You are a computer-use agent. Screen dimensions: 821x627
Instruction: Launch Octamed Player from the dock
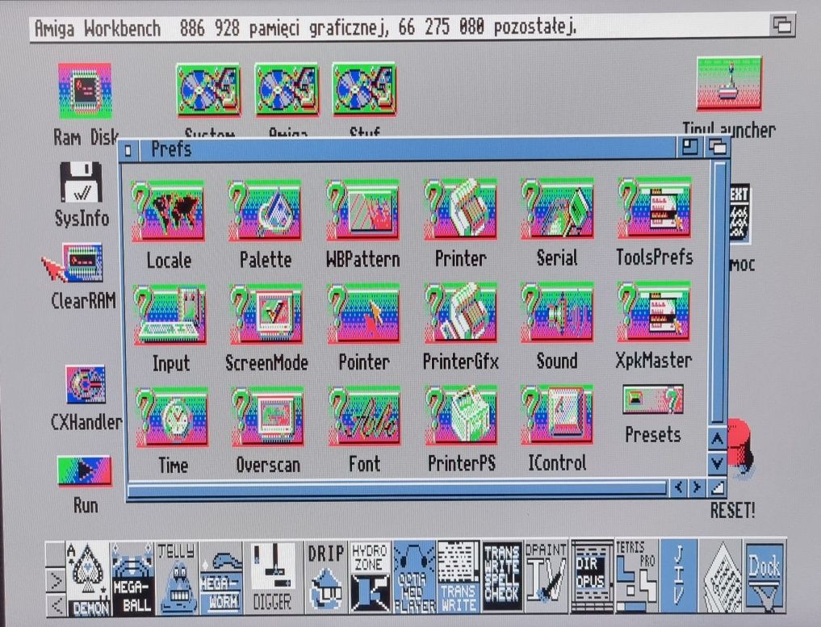(413, 577)
